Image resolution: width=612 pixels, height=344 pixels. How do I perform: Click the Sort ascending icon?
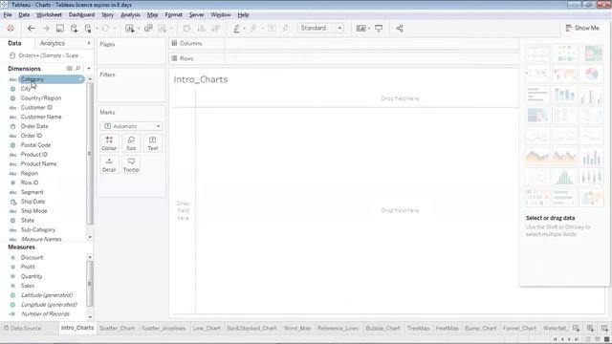coord(201,28)
